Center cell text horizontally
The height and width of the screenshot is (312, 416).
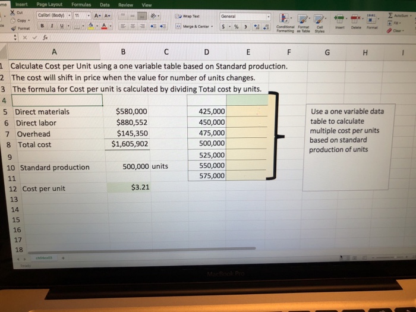[133, 26]
